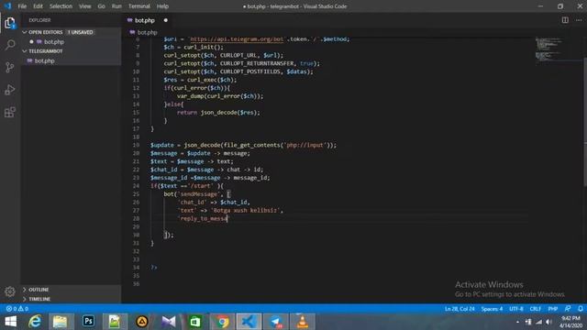Open the Windows Start menu

pyautogui.click(x=10, y=322)
